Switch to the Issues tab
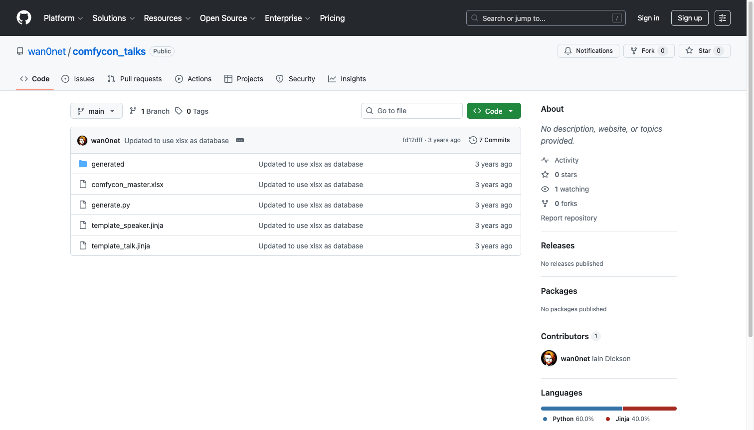 [78, 79]
